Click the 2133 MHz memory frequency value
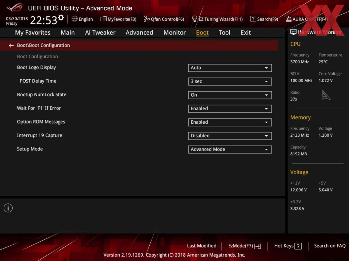This screenshot has width=349, height=261. pyautogui.click(x=299, y=135)
